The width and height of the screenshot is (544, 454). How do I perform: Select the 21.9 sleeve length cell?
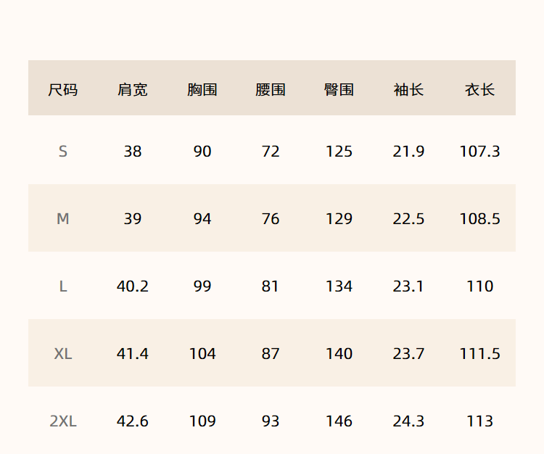pos(408,152)
